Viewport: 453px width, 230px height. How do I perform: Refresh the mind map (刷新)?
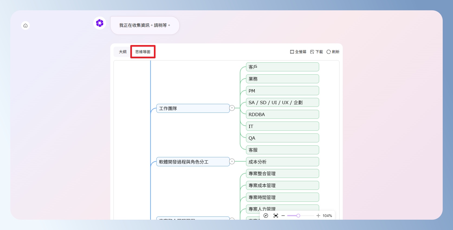click(333, 52)
